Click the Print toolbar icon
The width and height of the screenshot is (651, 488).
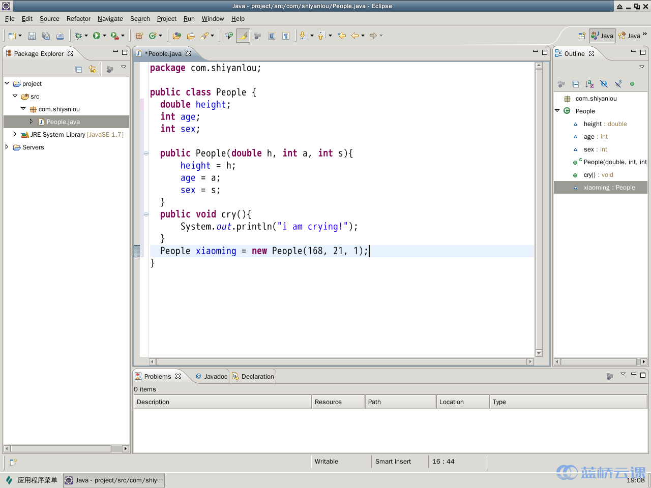[x=60, y=36]
